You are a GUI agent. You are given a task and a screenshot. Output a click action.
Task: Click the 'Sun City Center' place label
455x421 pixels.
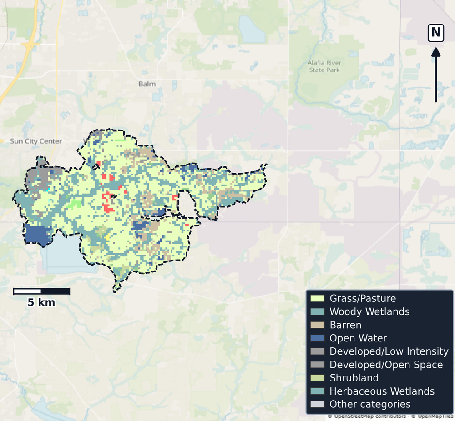point(36,141)
